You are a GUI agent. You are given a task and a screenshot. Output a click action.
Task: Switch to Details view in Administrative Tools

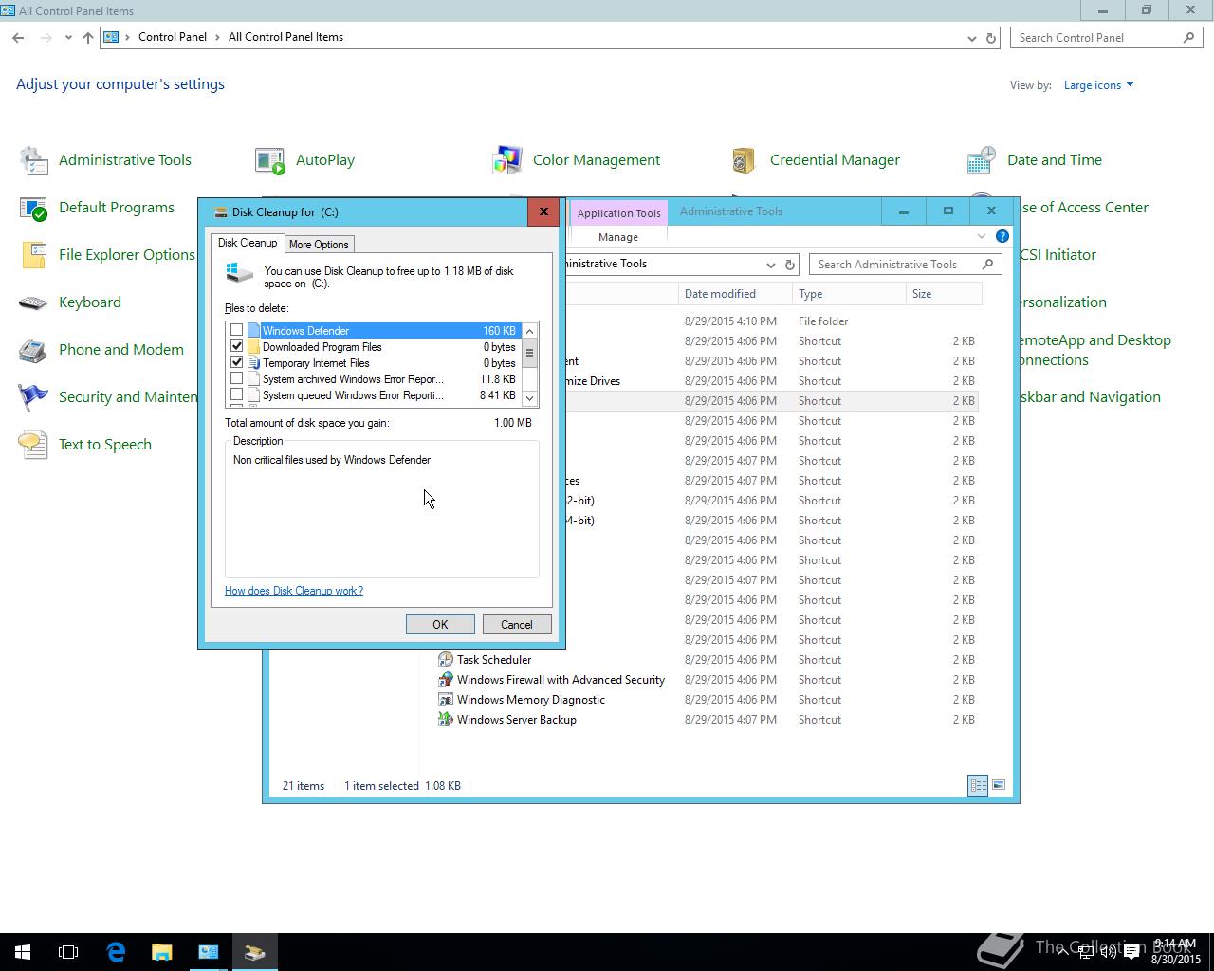(x=978, y=785)
